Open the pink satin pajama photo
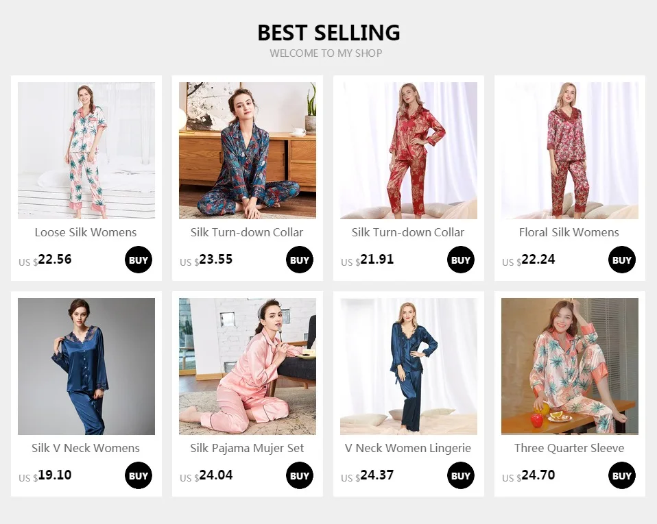The image size is (657, 524). click(x=248, y=366)
